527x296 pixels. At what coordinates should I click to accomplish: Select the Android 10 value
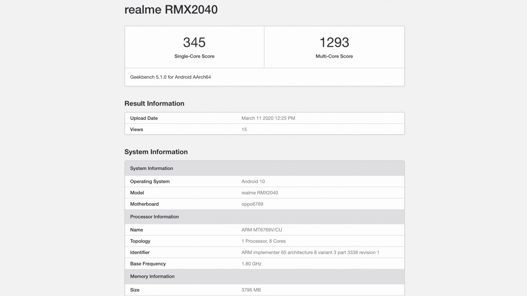253,181
